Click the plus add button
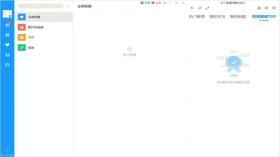Image resolution: width=280 pixels, height=157 pixels. tap(68, 6)
